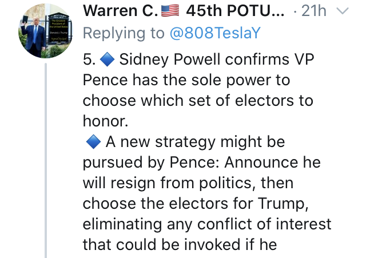Tap the thread connector line below avatar
The height and width of the screenshot is (258, 366).
tap(46, 161)
